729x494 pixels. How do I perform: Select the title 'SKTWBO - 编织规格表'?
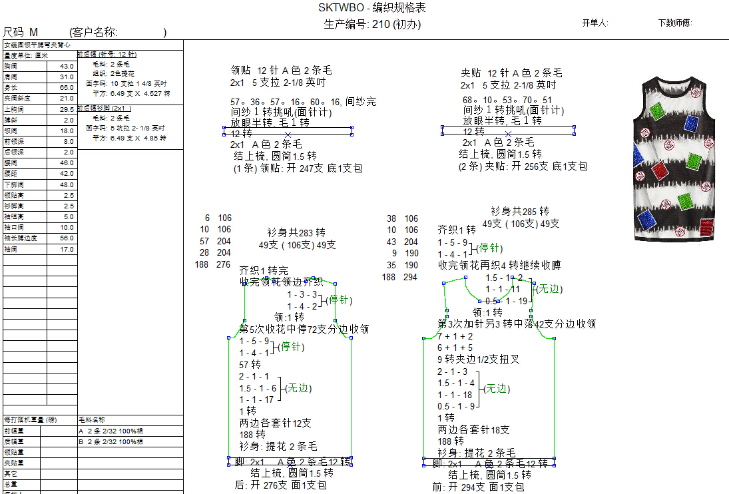[x=372, y=7]
